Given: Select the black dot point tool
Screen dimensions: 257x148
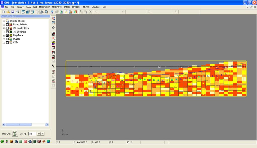Looking at the screenshot, I should pyautogui.click(x=54, y=66).
